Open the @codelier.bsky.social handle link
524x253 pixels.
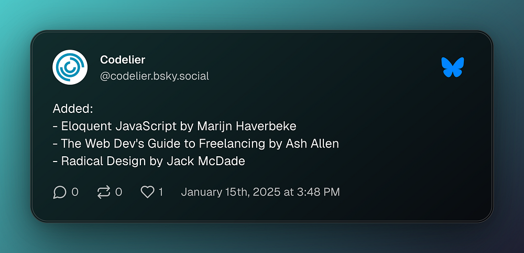pyautogui.click(x=154, y=76)
